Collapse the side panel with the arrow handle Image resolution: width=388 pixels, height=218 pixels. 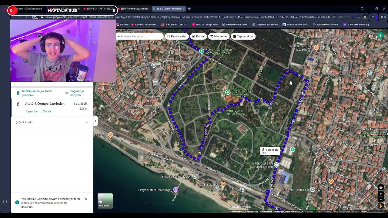pyautogui.click(x=95, y=121)
